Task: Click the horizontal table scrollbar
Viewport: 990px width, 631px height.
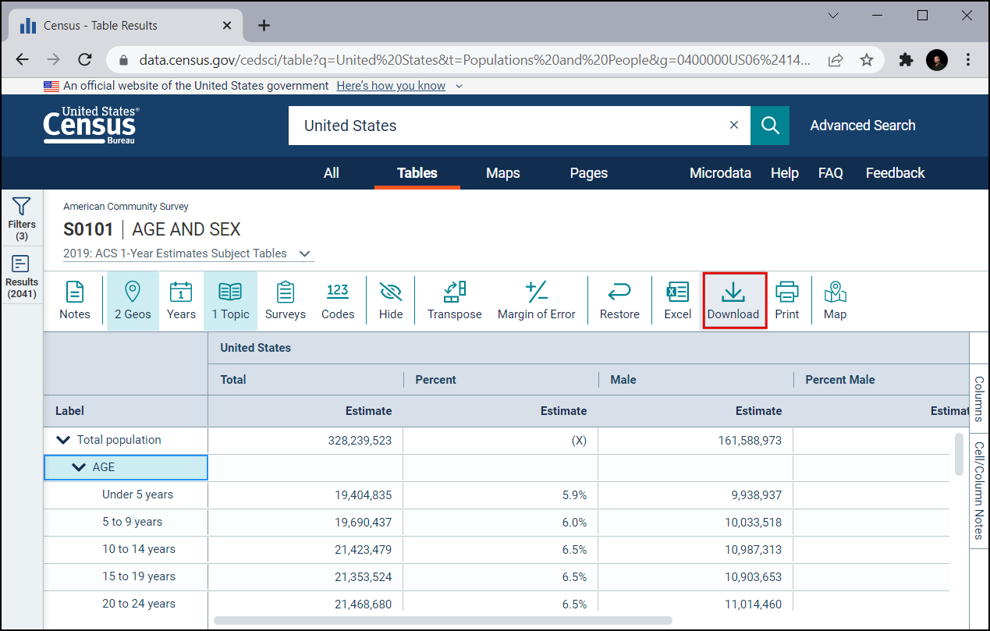Action: pyautogui.click(x=442, y=621)
